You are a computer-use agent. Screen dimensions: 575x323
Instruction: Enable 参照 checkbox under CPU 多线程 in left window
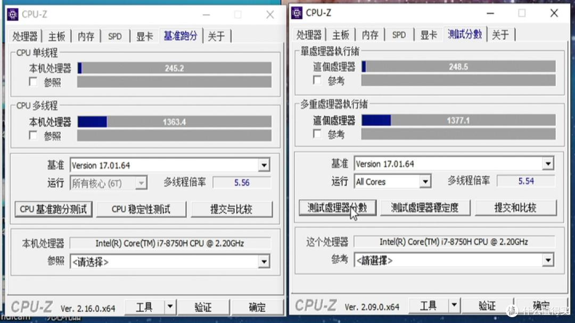pyautogui.click(x=33, y=135)
